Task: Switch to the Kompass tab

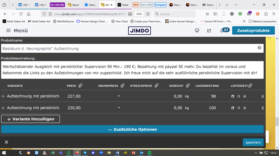Action: click(x=160, y=5)
